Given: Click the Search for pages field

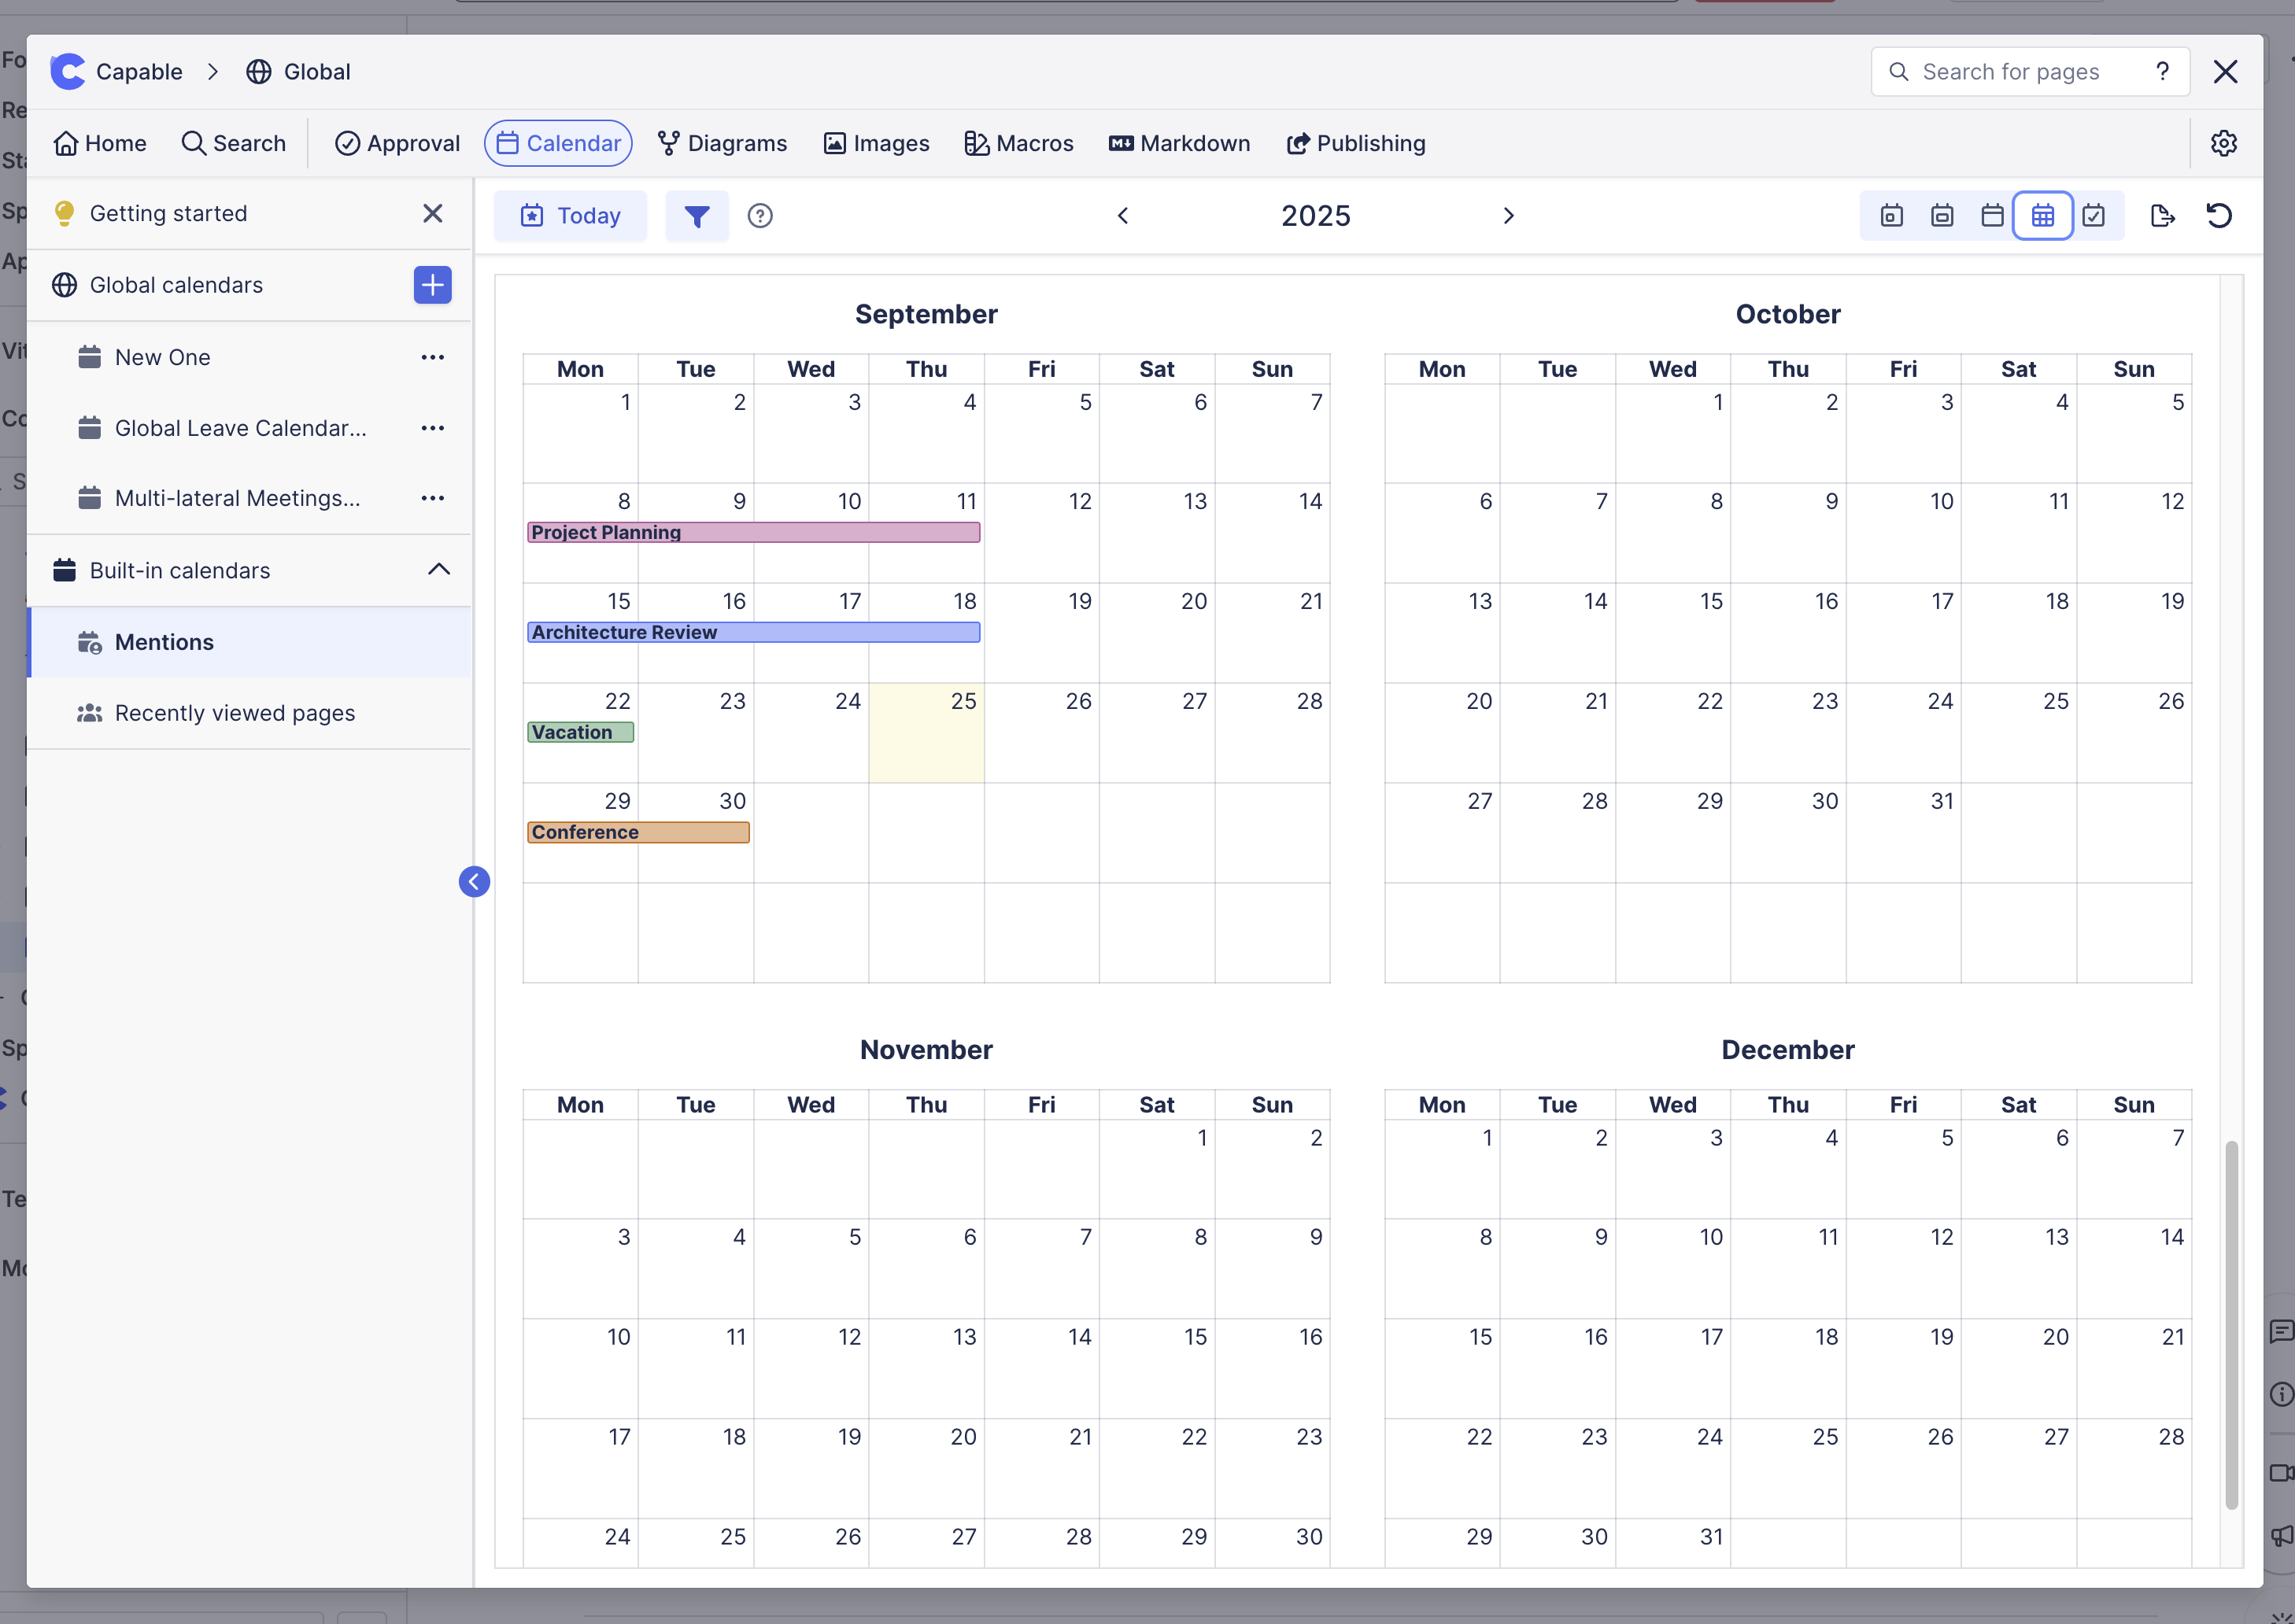Looking at the screenshot, I should tap(2010, 72).
